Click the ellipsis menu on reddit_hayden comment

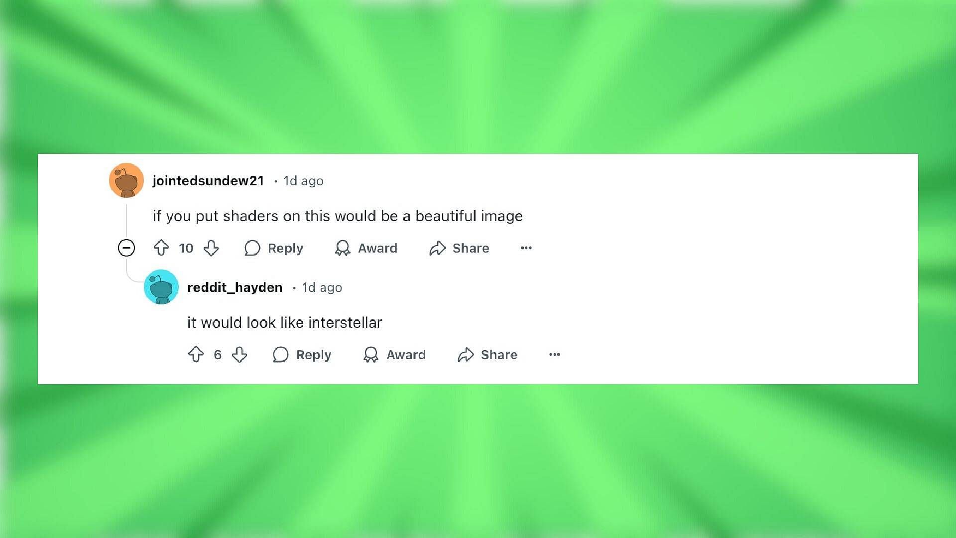point(554,355)
